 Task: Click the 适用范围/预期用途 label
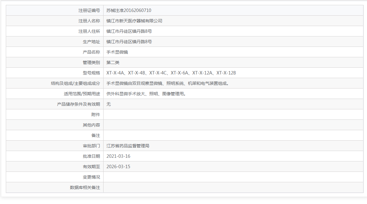(x=82, y=94)
